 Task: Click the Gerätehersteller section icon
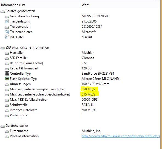(3, 126)
